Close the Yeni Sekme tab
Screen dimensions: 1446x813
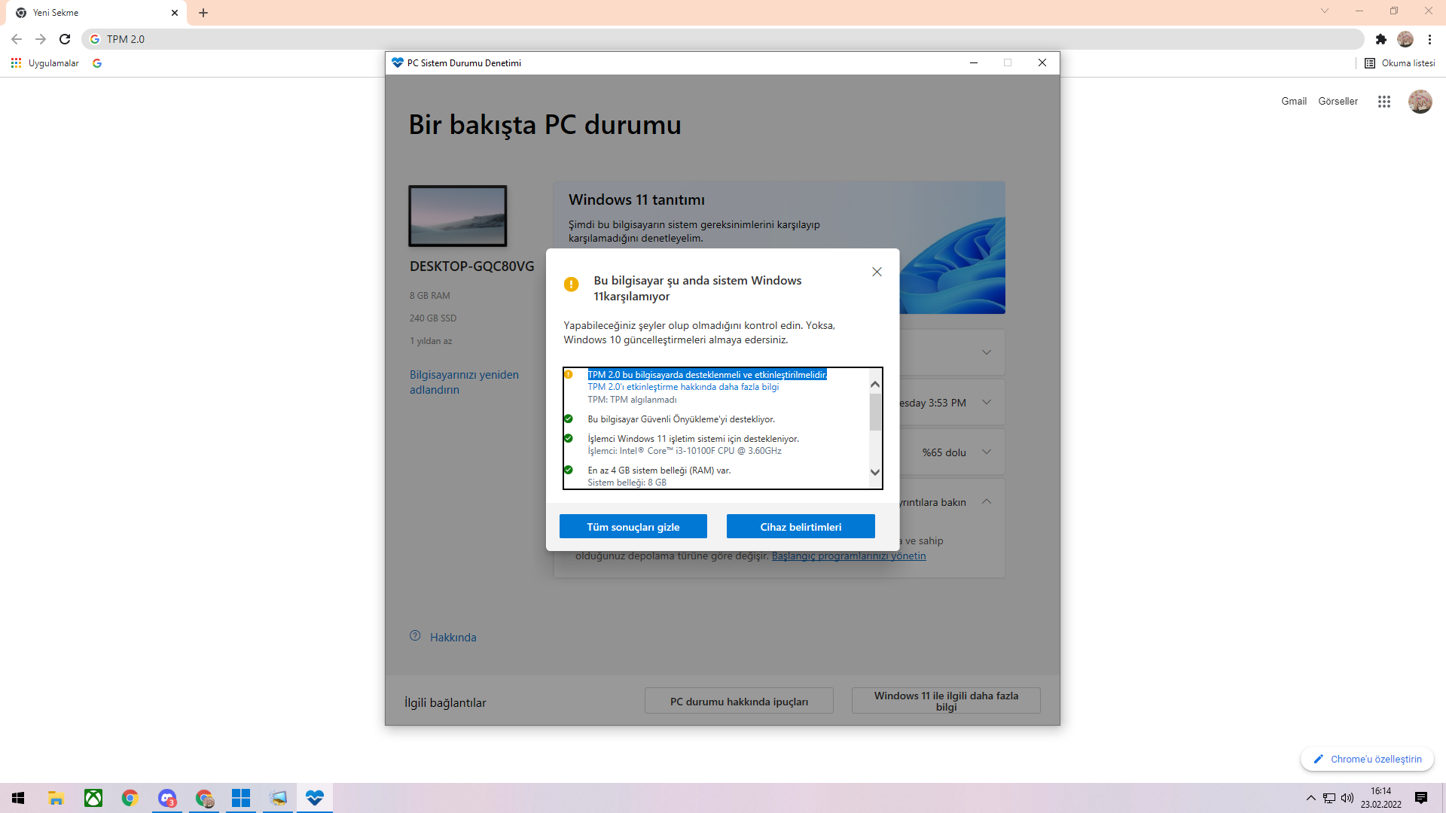(175, 13)
